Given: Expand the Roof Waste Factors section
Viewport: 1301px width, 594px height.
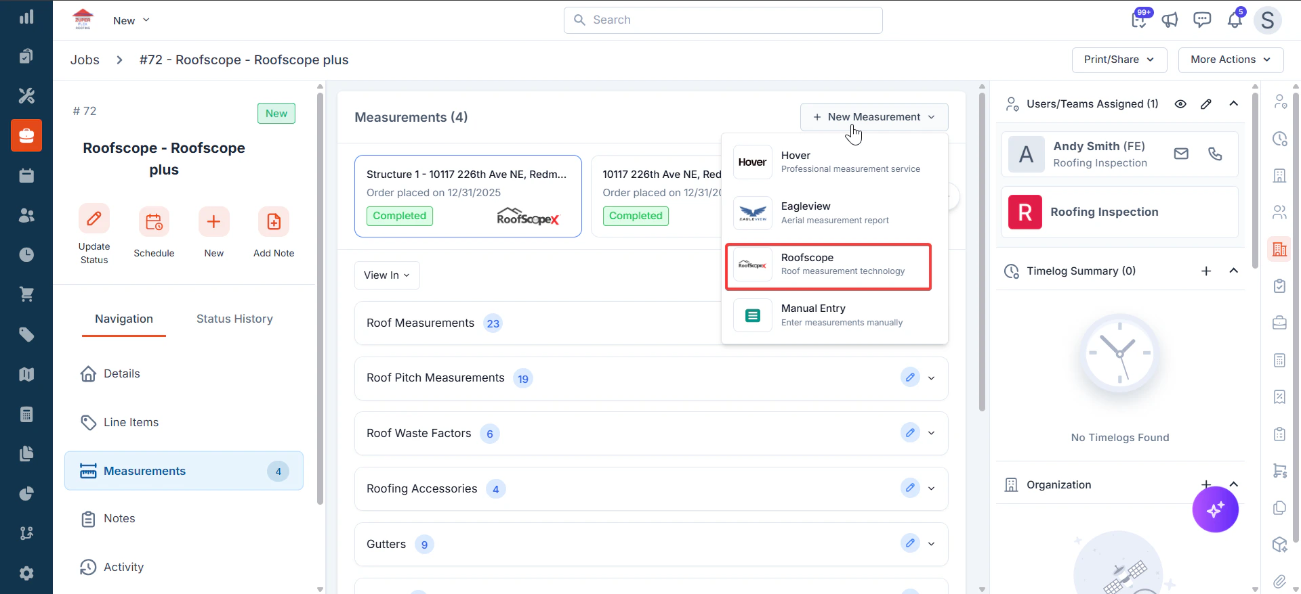Looking at the screenshot, I should pyautogui.click(x=931, y=433).
